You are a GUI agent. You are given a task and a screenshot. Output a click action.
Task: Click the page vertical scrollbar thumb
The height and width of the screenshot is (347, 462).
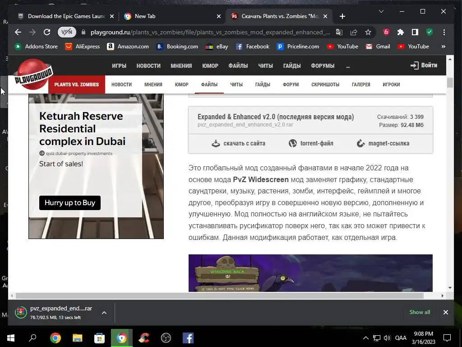450,82
